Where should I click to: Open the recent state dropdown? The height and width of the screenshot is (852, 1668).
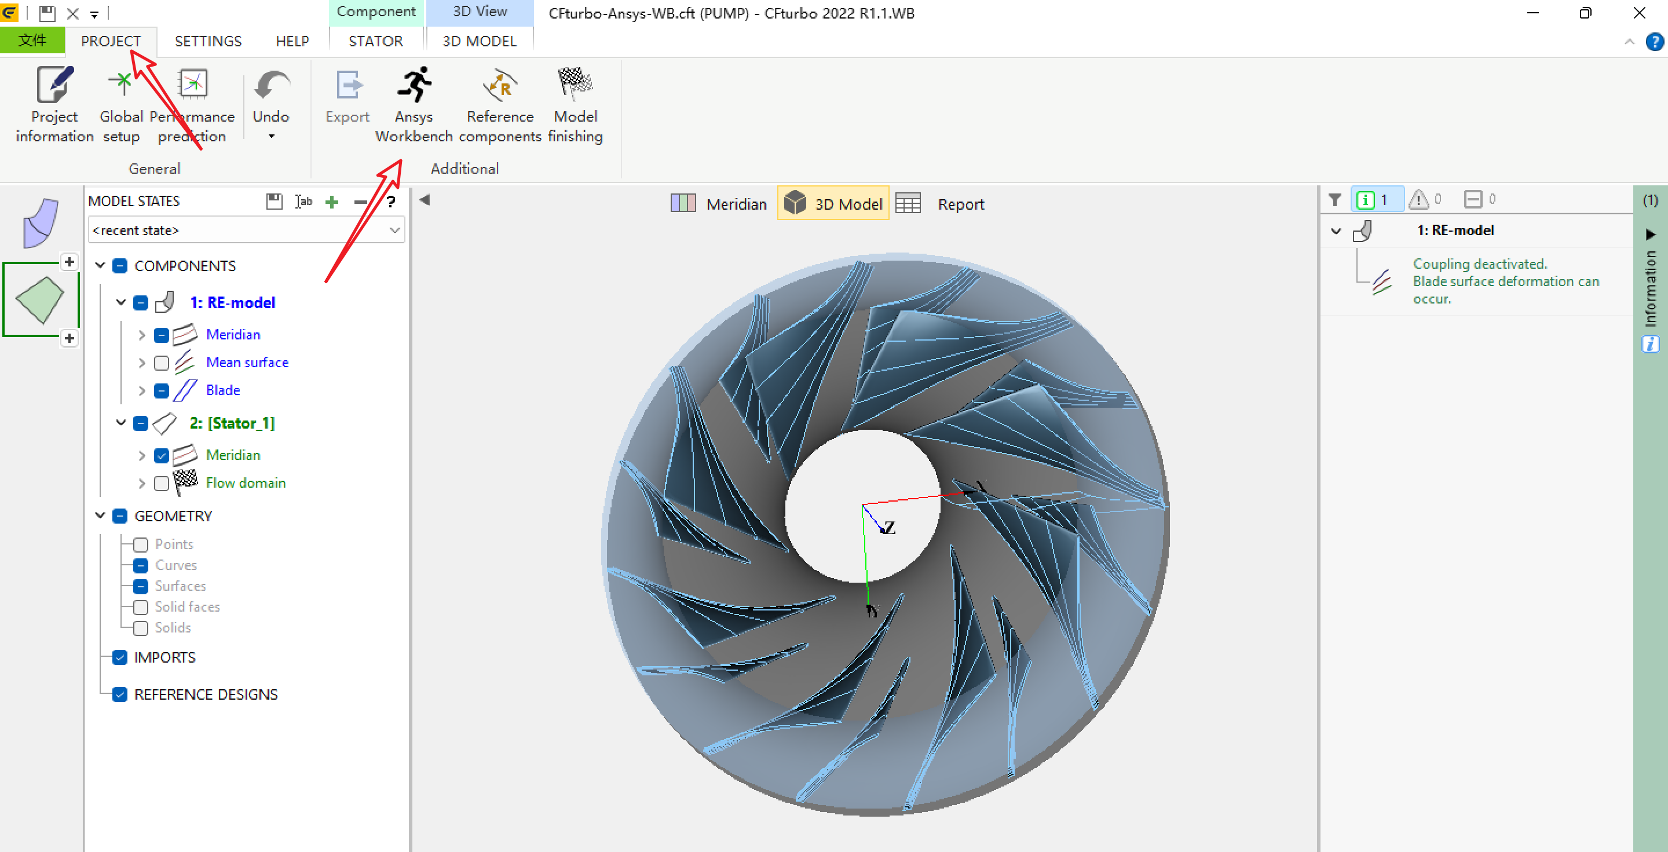pos(394,231)
